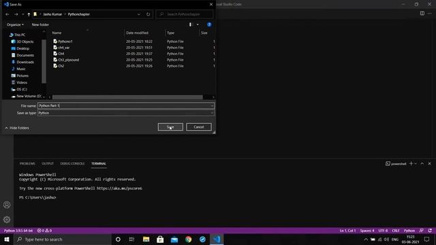The height and width of the screenshot is (245, 436).
Task: Select the Ch3_plysound file
Action: click(66, 60)
